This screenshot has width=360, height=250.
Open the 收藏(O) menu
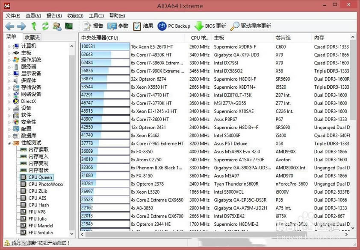click(75, 16)
